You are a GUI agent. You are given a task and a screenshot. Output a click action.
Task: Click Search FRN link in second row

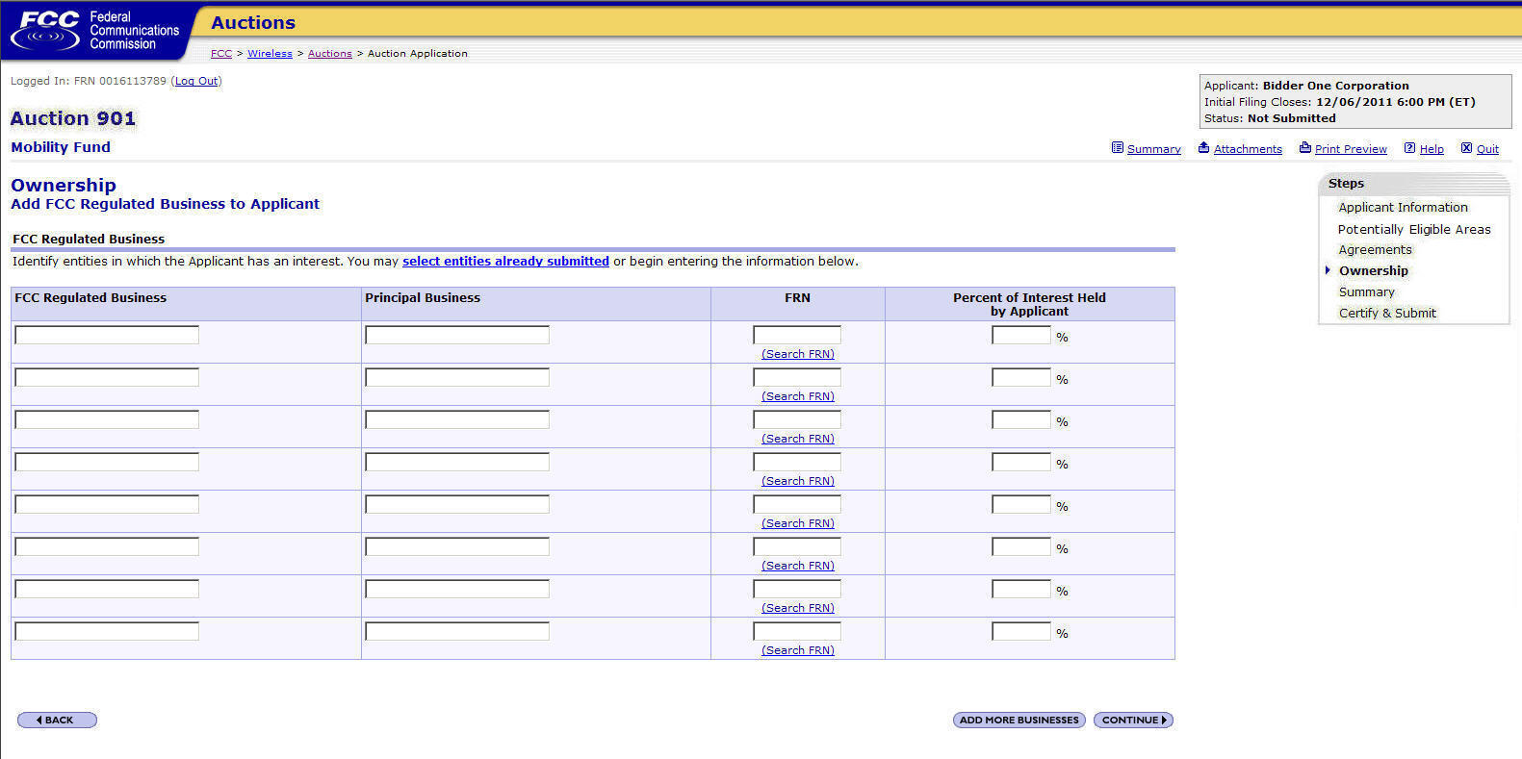[798, 397]
